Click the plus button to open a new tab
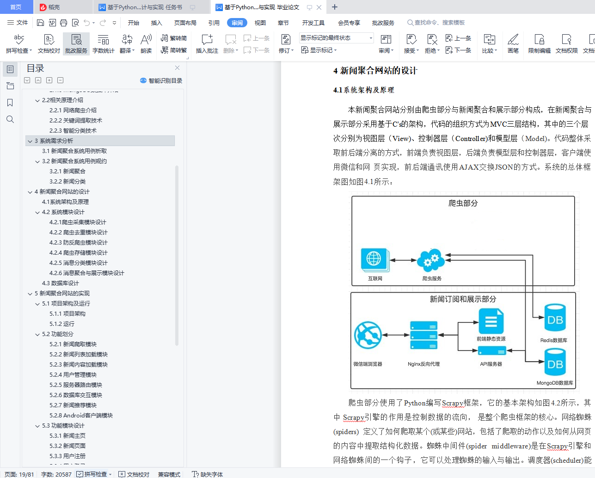This screenshot has height=478, width=595. pyautogui.click(x=335, y=7)
